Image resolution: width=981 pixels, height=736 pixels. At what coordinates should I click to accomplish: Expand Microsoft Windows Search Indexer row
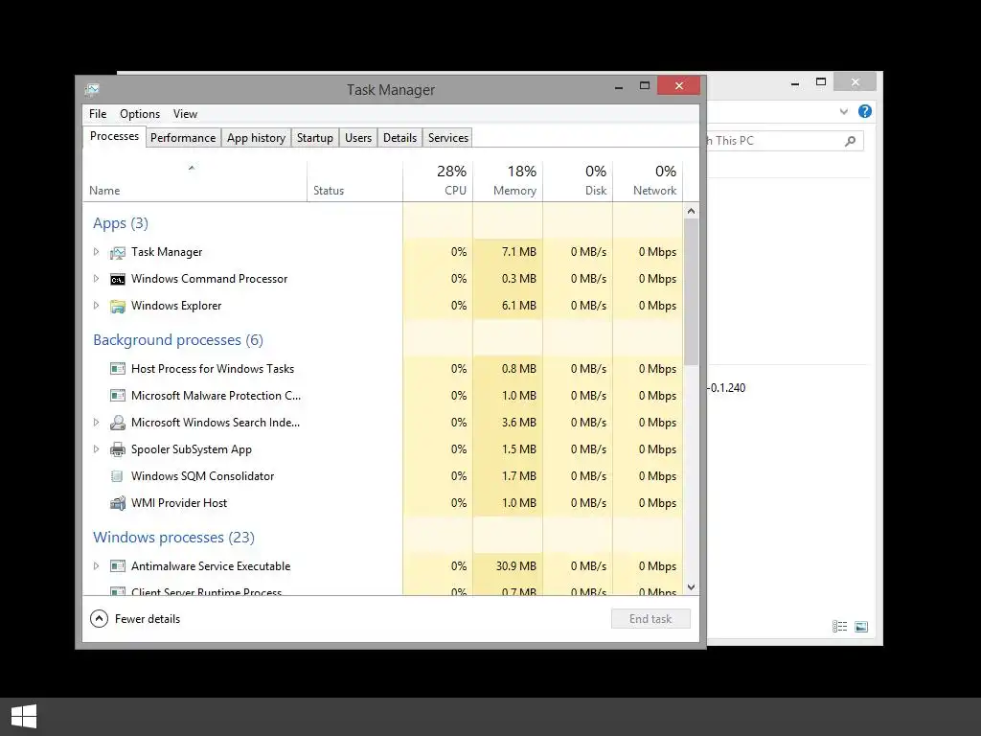pyautogui.click(x=96, y=423)
